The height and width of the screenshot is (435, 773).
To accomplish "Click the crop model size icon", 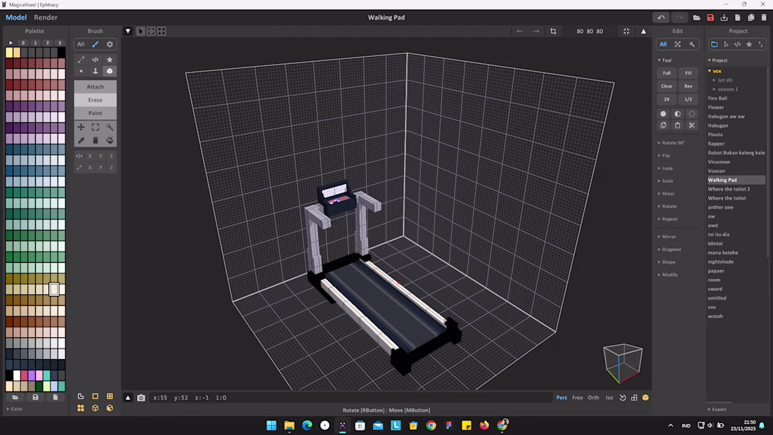I will pyautogui.click(x=553, y=31).
